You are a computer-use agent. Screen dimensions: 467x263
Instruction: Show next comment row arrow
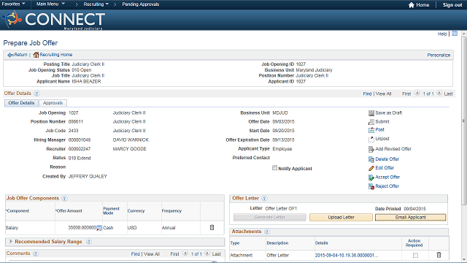click(207, 254)
